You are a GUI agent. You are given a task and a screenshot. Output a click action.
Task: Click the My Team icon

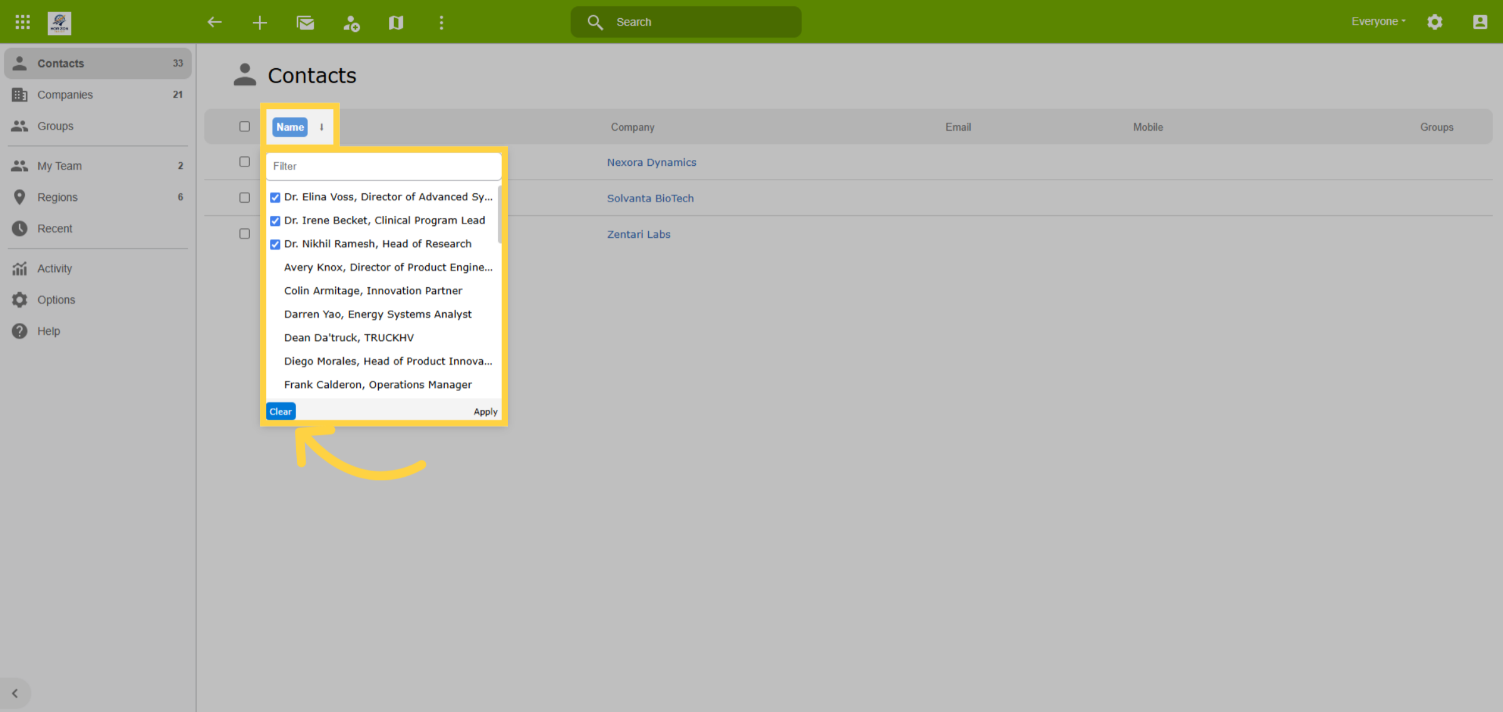tap(20, 166)
